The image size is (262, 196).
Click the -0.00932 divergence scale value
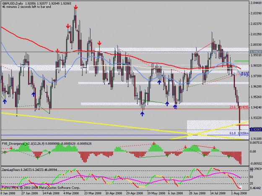point(256,163)
